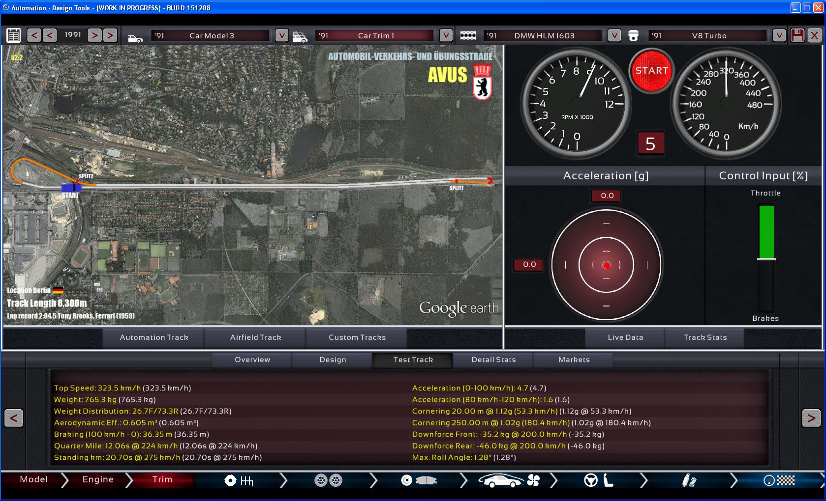Click the throttle and brakes input bar

766,258
